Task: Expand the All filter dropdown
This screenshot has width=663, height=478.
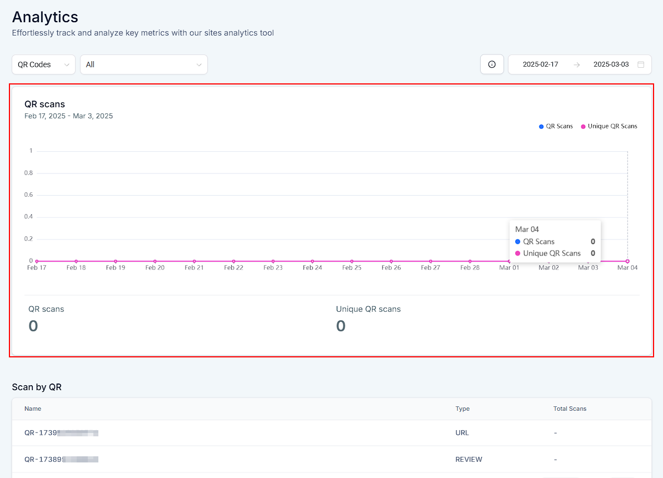Action: (x=143, y=64)
